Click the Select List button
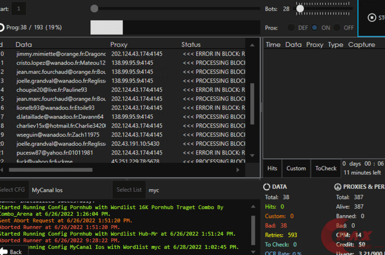The width and height of the screenshot is (385, 255). pyautogui.click(x=129, y=190)
